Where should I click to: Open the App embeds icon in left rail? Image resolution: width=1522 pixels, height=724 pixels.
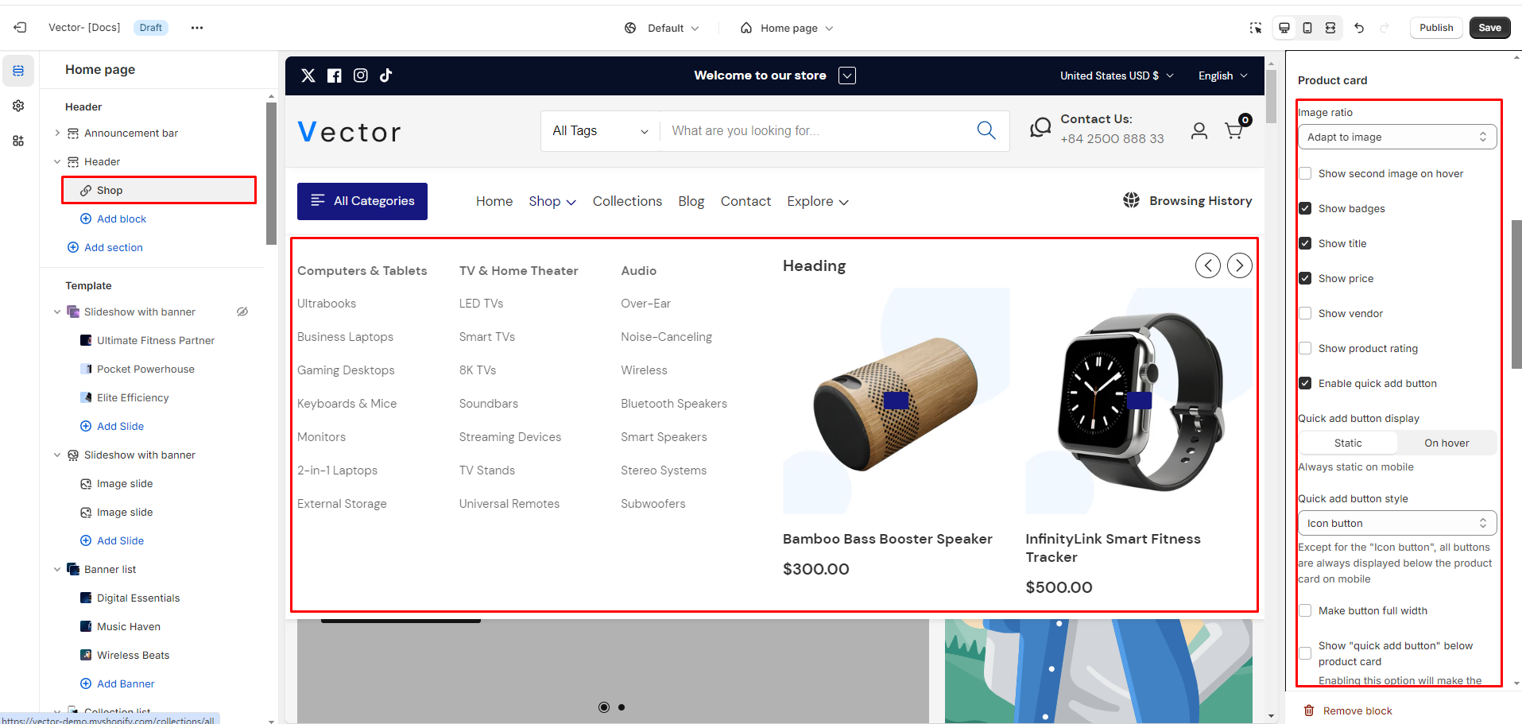click(18, 141)
